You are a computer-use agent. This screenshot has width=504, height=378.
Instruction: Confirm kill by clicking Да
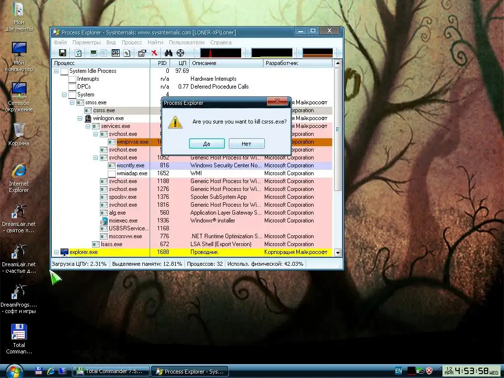207,144
